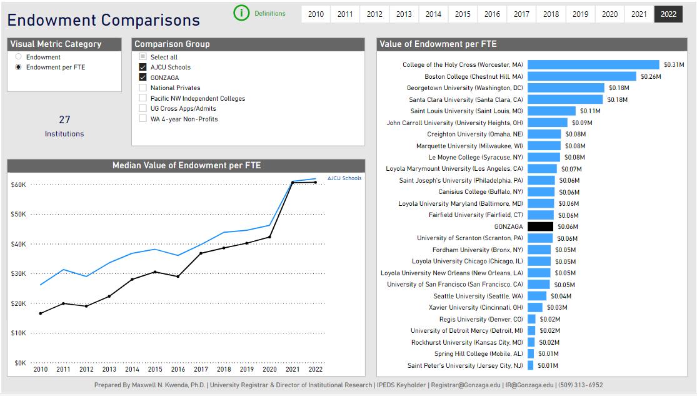Tick the Pacific NW Independent Colleges checkbox
This screenshot has height=396, width=697.
(143, 98)
